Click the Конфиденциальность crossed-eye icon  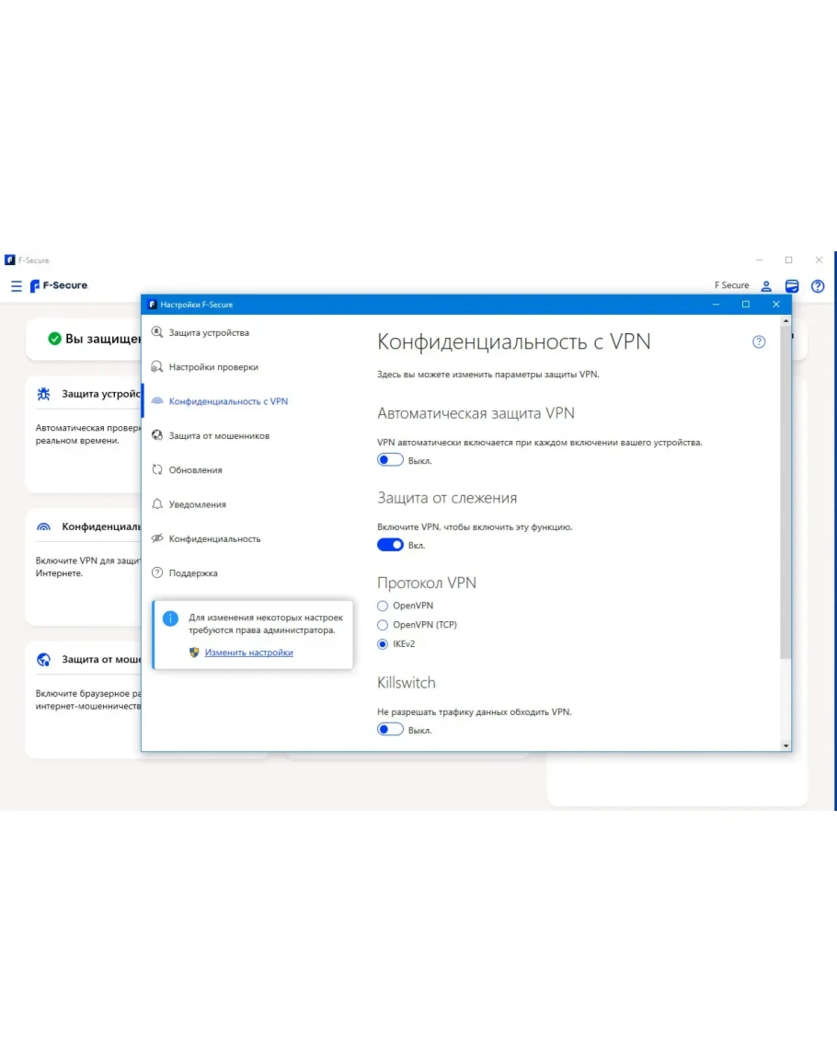157,538
